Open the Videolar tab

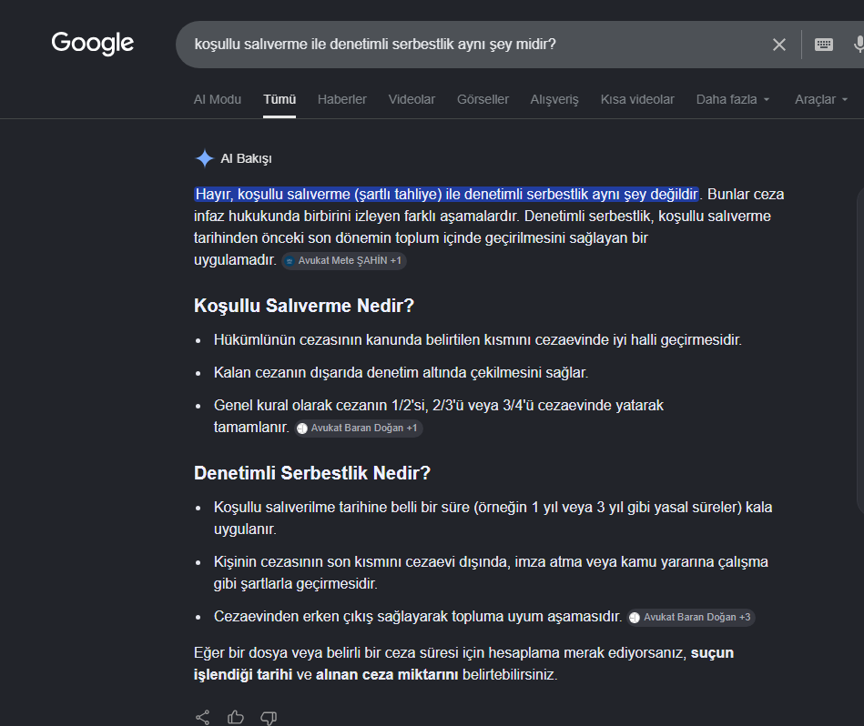coord(412,100)
